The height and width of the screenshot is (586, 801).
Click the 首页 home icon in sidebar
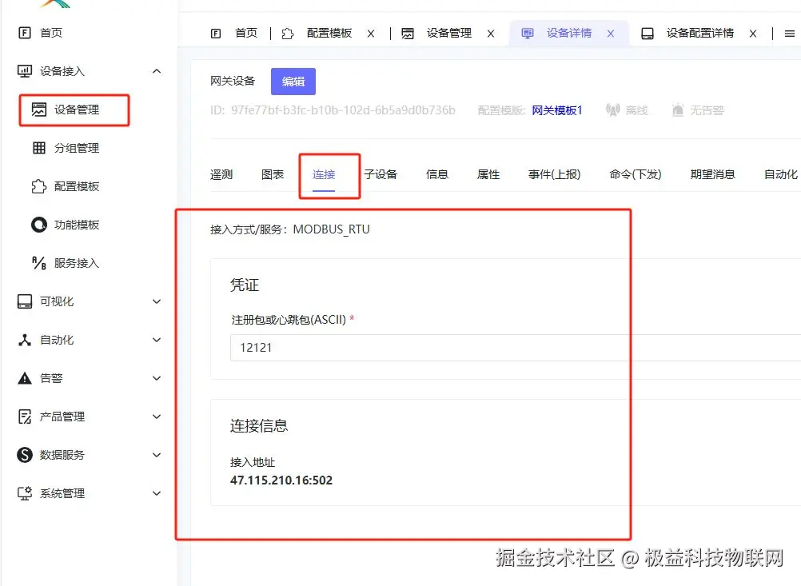25,33
